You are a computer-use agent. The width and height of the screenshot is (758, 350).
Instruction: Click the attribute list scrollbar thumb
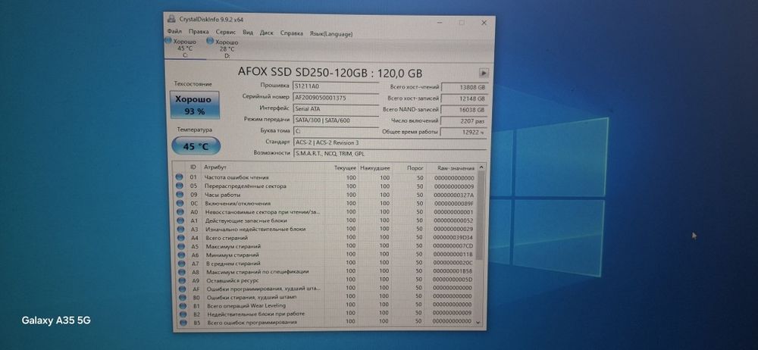(480, 216)
